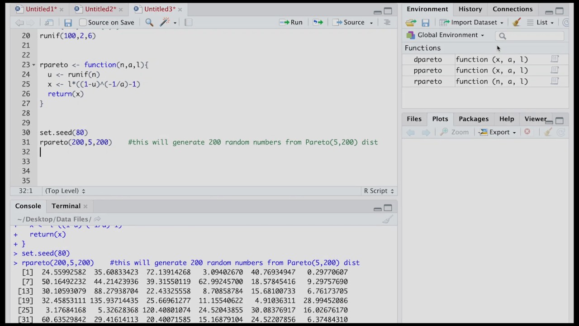579x326 pixels.
Task: Go forward with the source location arrow
Action: tap(31, 22)
